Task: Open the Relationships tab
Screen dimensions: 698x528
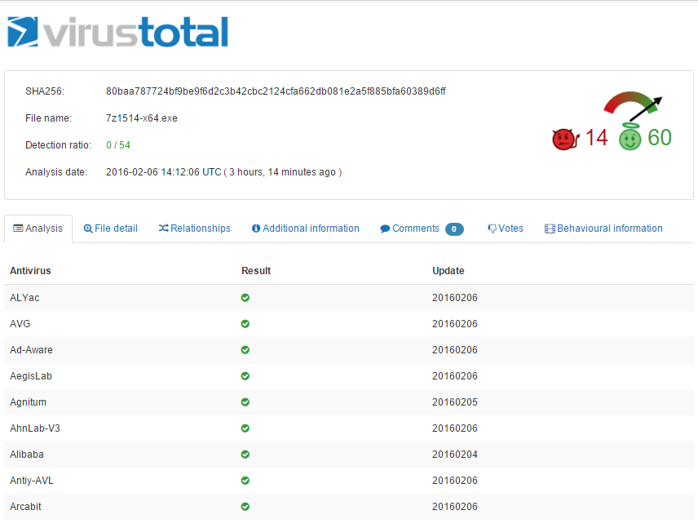Action: 195,229
